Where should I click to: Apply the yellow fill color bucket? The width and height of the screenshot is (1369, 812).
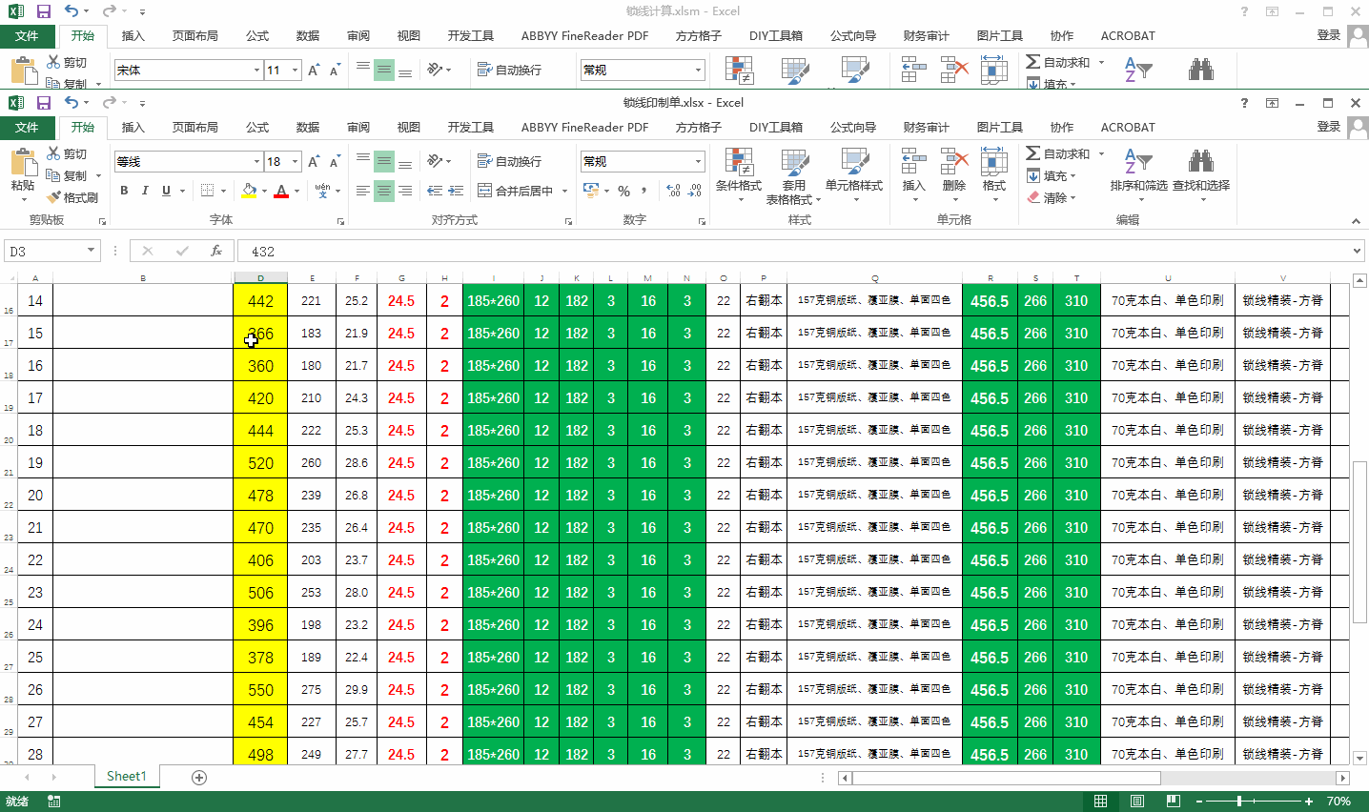tap(249, 191)
